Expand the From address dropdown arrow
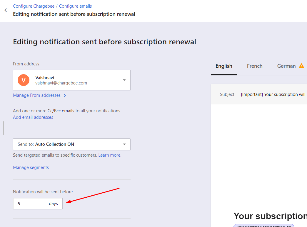 [124, 80]
